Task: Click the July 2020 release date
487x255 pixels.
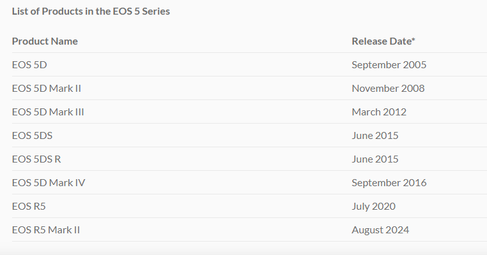Action: point(373,206)
